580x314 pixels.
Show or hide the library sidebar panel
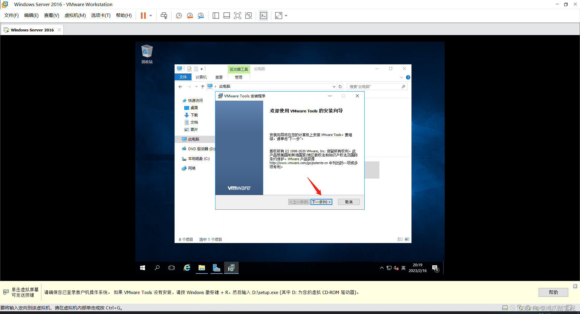[216, 15]
